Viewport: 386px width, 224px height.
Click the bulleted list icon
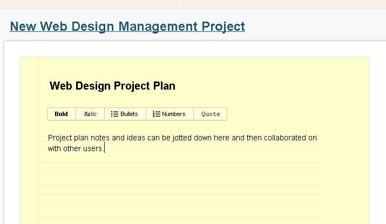point(114,114)
